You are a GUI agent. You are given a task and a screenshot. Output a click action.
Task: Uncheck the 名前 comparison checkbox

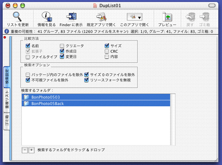point(28,46)
